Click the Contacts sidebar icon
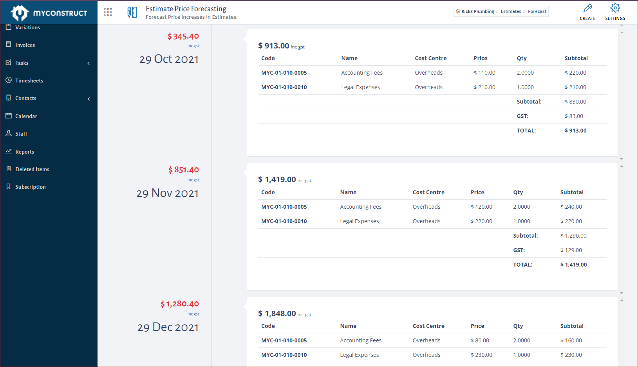The image size is (638, 367). tap(9, 98)
